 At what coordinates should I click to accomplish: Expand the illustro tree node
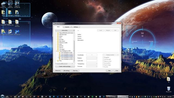56,36
